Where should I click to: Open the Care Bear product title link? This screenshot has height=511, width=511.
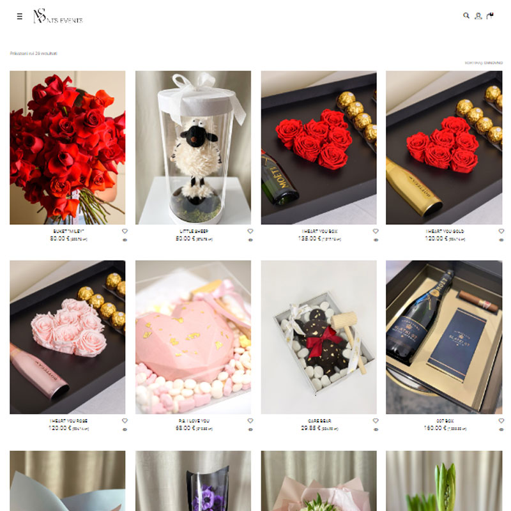(319, 421)
